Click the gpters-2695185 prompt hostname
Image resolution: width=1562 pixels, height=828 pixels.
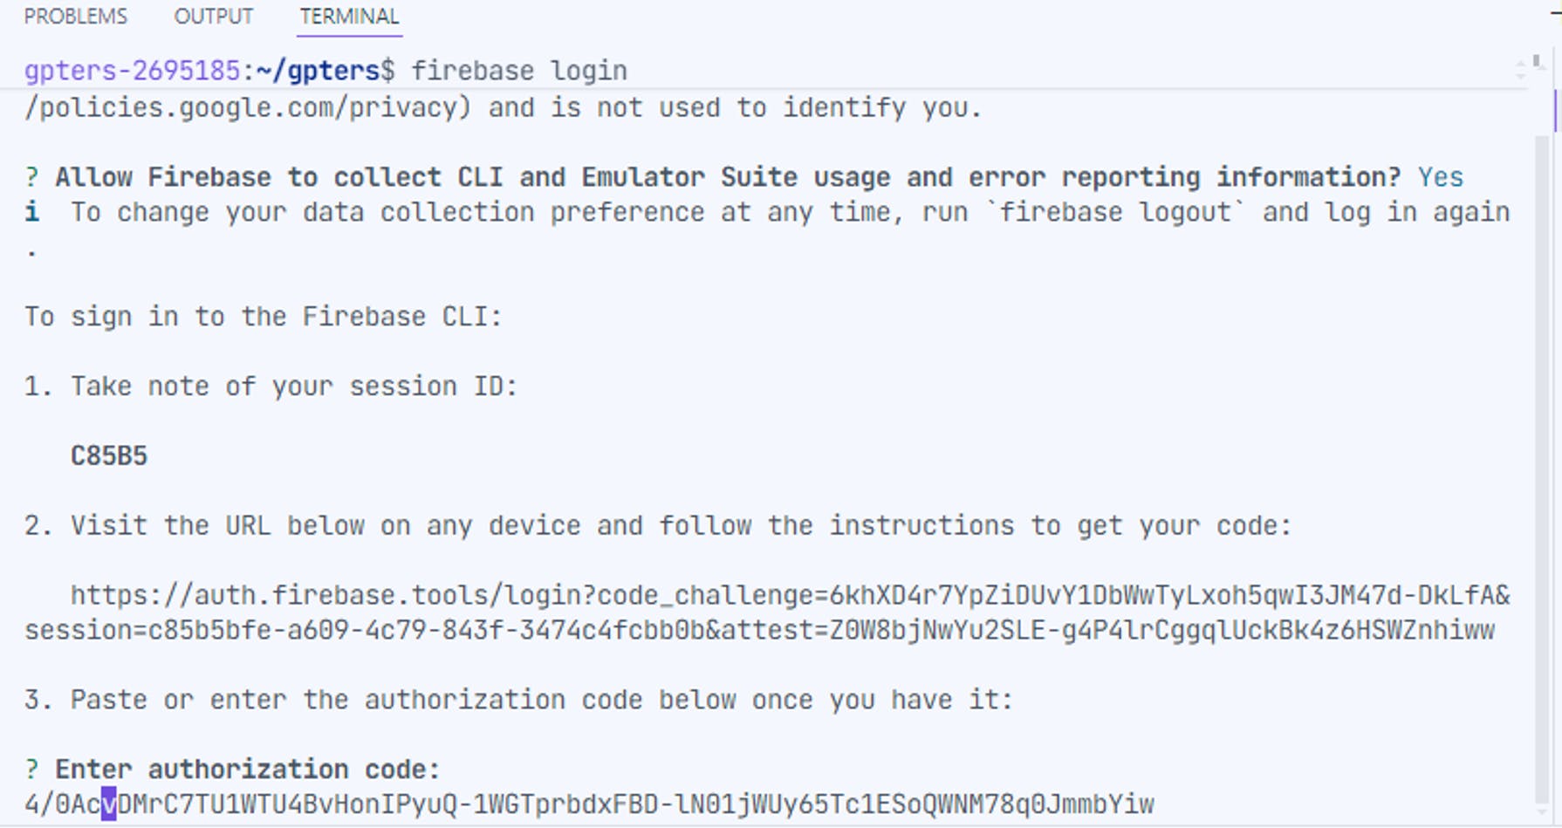[x=132, y=71]
